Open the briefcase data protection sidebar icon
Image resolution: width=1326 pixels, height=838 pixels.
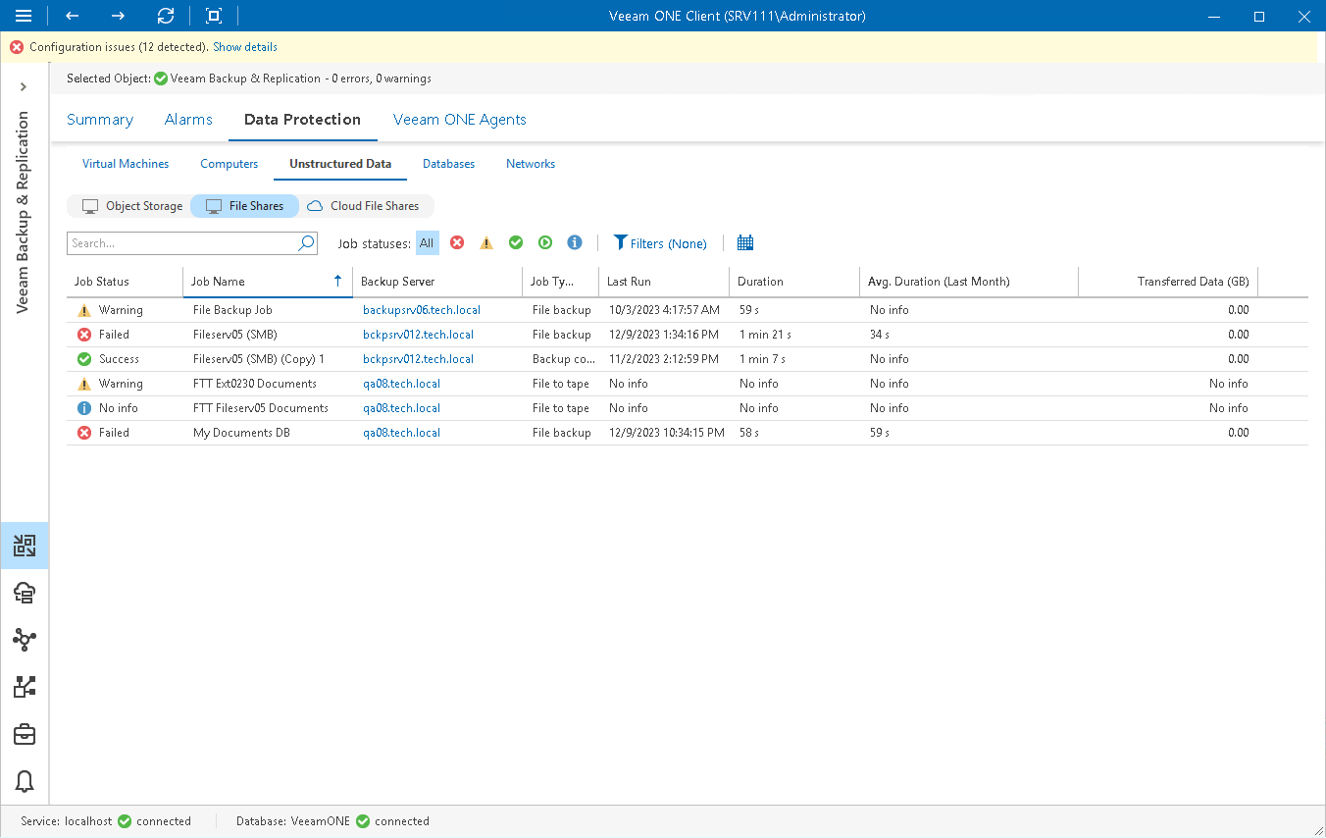(x=25, y=734)
